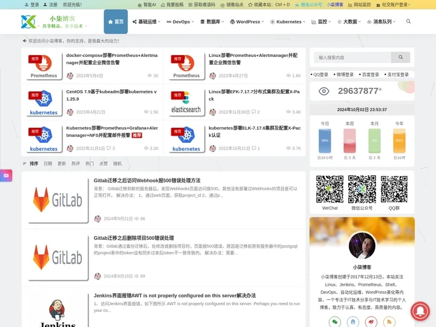Open the 镜像站点 link
The image size is (436, 327).
point(232,5)
